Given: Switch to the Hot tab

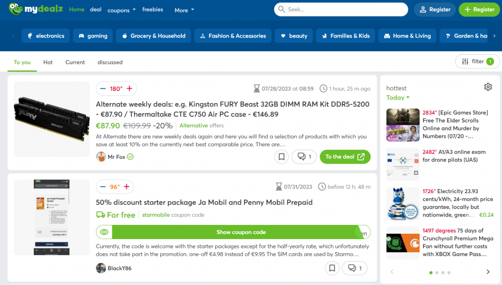Looking at the screenshot, I should (48, 62).
